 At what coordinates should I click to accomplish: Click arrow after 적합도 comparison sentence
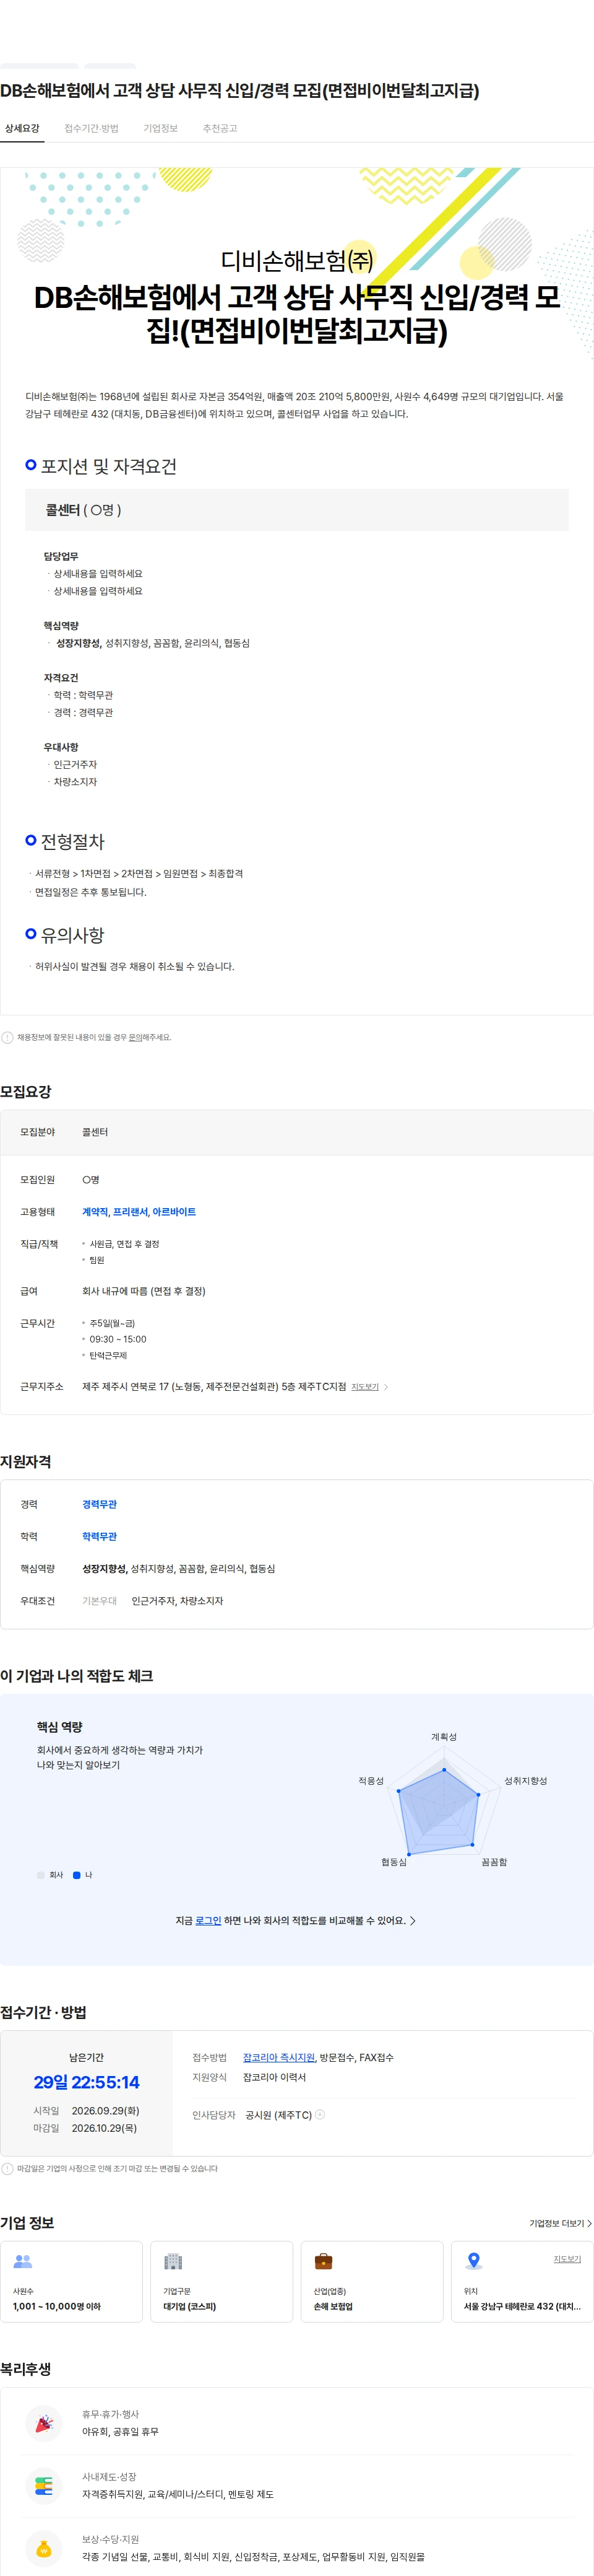413,1921
